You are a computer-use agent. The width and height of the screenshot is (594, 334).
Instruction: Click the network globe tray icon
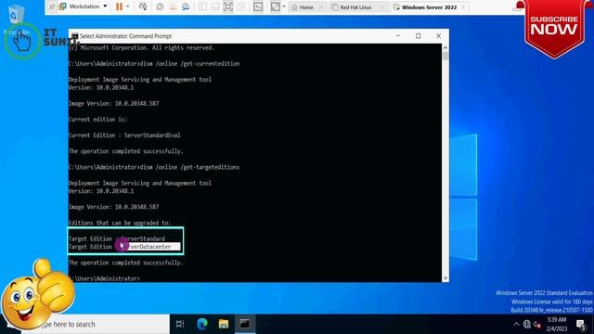point(526,324)
